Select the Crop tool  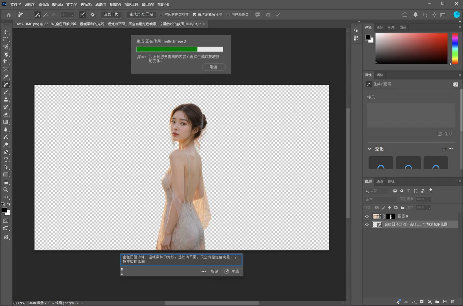click(x=6, y=62)
